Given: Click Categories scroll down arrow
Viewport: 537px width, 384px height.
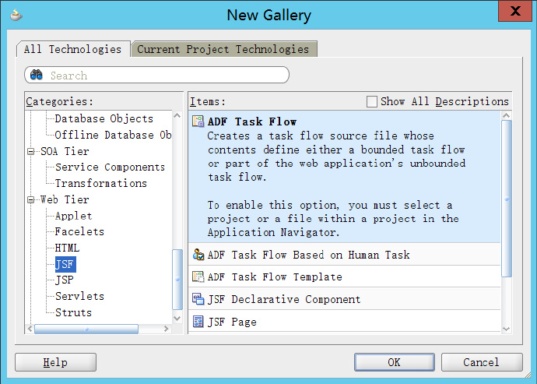Looking at the screenshot, I should click(177, 318).
